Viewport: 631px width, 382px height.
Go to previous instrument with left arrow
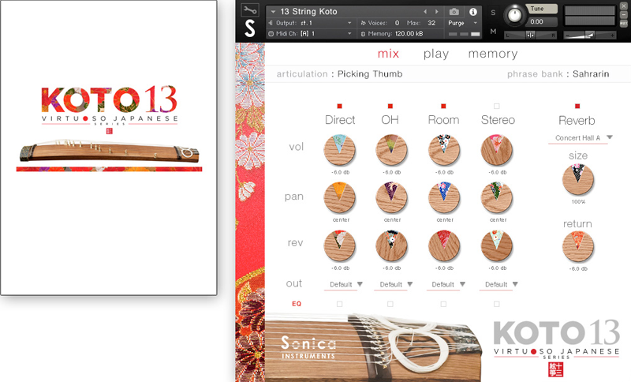point(425,12)
